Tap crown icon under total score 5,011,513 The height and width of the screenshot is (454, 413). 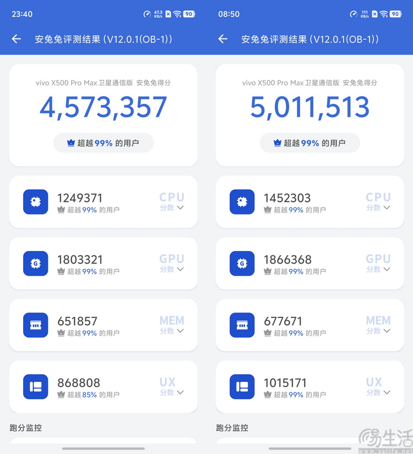278,143
